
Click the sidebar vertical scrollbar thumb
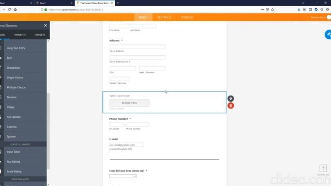(x=48, y=131)
